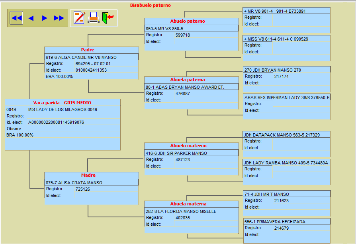The image size is (356, 244).
Task: Select great-grandparent JDH DATAPACK MANSO 563-5
Action: (x=286, y=135)
